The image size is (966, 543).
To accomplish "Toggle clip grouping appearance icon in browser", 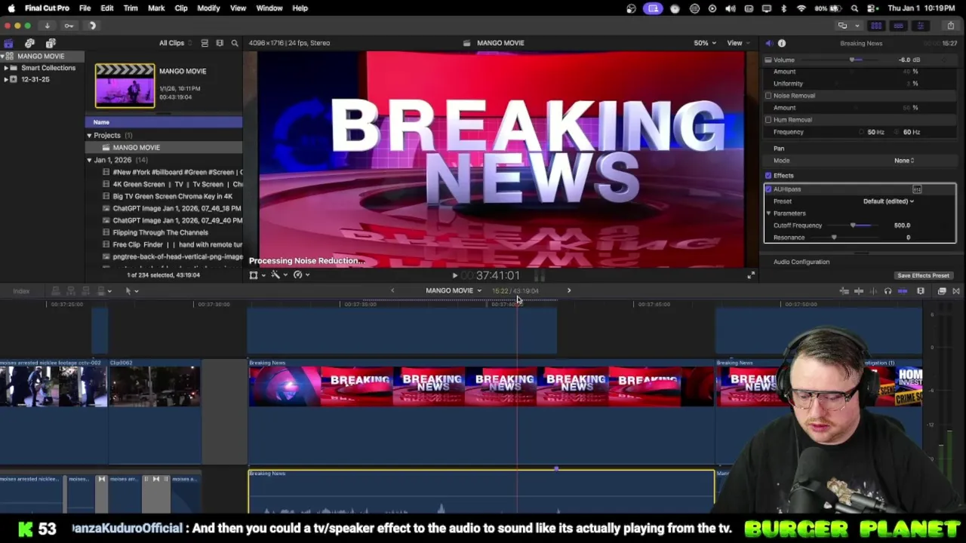I will pos(205,43).
